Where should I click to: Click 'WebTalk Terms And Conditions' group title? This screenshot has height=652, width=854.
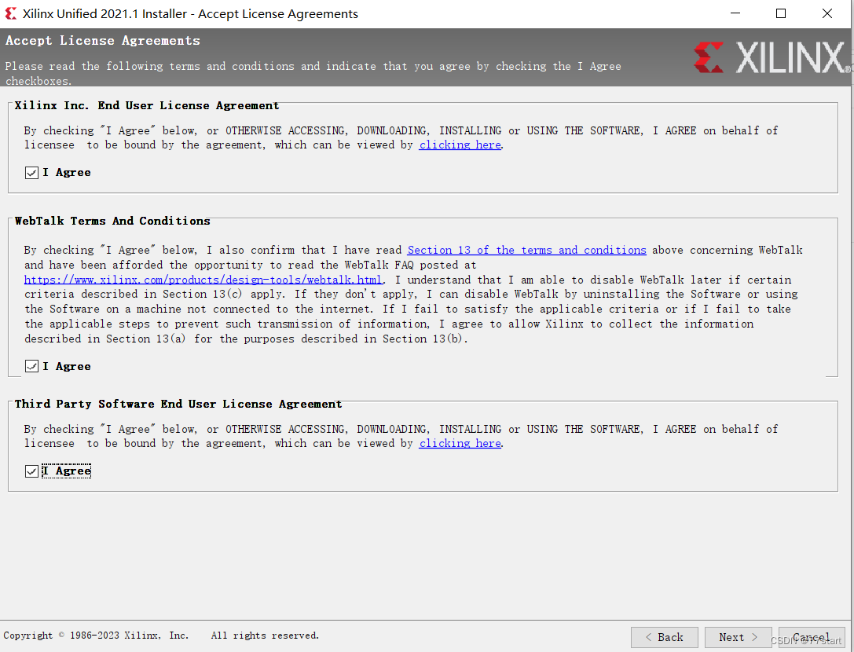[112, 222]
